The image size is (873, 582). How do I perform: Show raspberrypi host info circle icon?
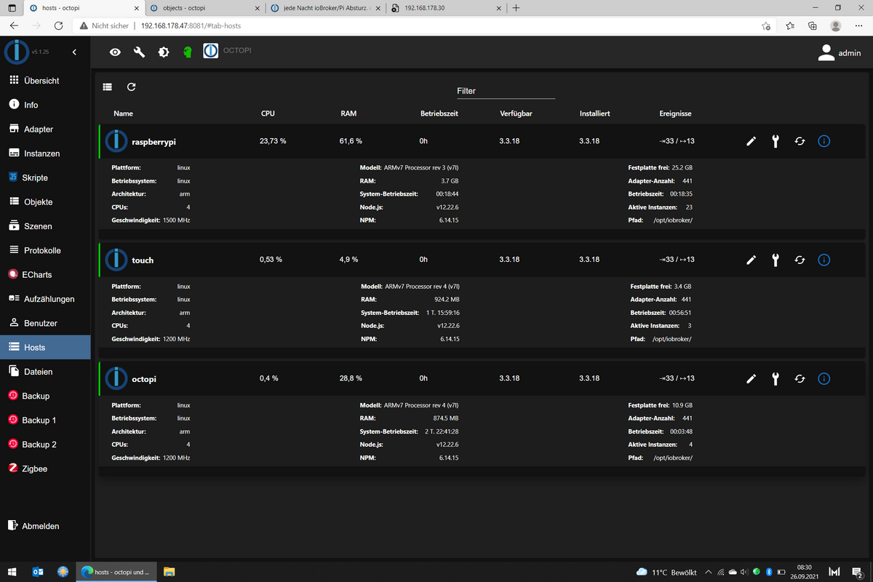click(824, 141)
